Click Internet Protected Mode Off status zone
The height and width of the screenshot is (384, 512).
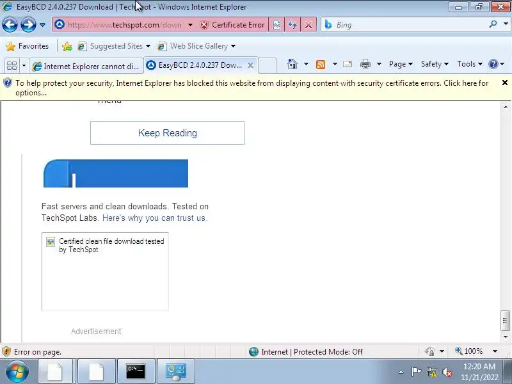click(x=306, y=351)
